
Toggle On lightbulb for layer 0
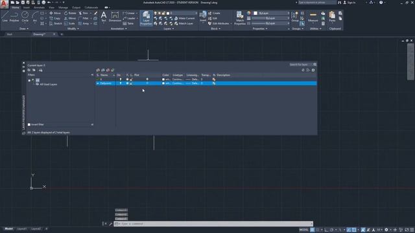[121, 79]
